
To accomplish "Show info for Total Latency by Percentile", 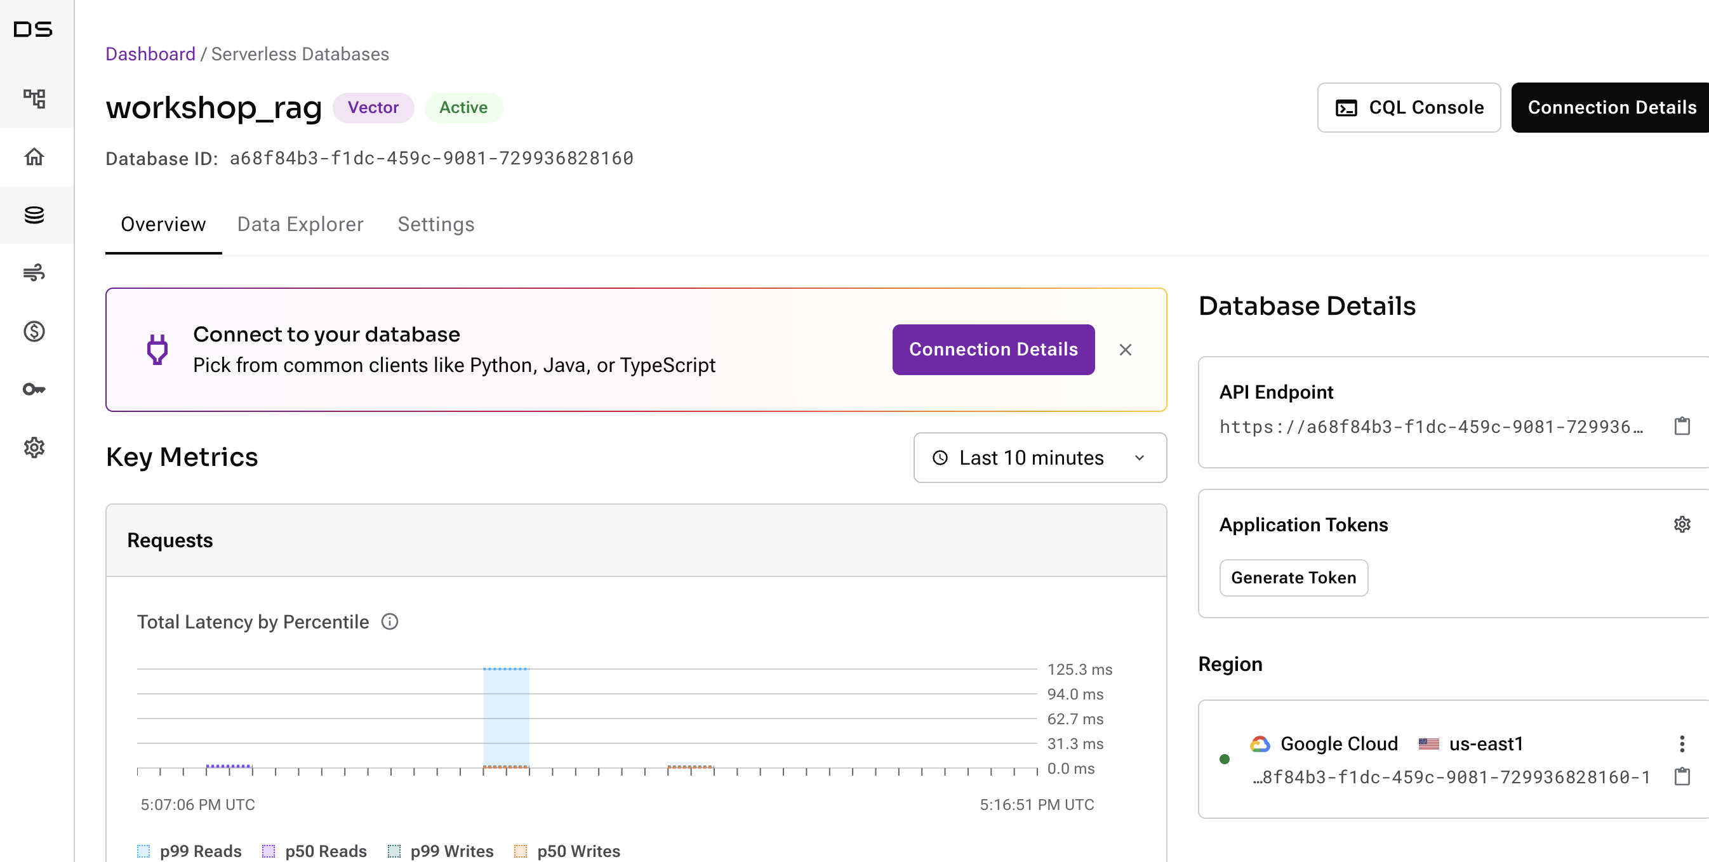I will point(390,622).
